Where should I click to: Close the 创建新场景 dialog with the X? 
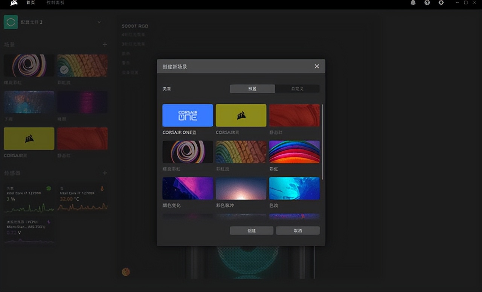tap(317, 66)
